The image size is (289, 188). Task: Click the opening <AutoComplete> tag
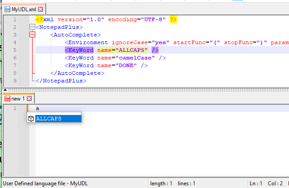pyautogui.click(x=76, y=35)
